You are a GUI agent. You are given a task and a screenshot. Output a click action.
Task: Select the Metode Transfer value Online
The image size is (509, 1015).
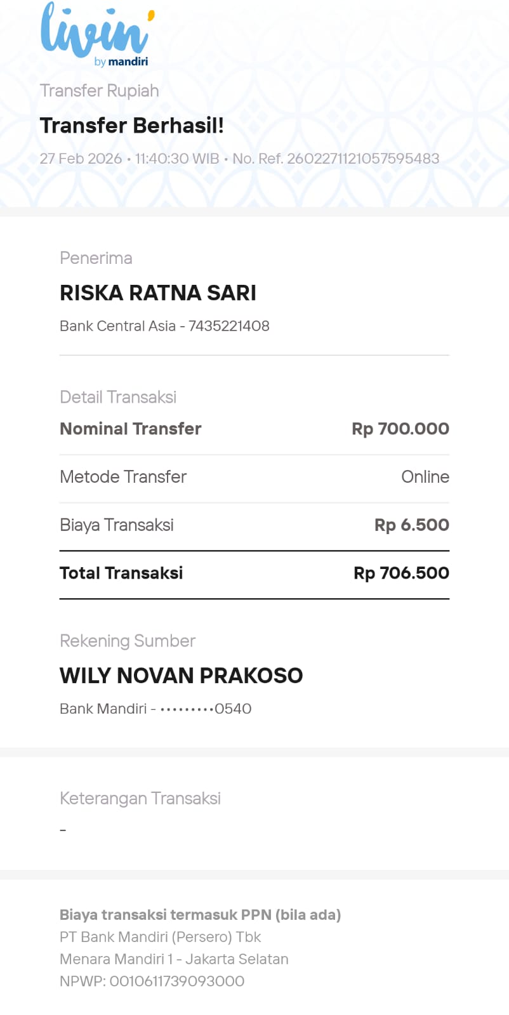click(x=425, y=477)
